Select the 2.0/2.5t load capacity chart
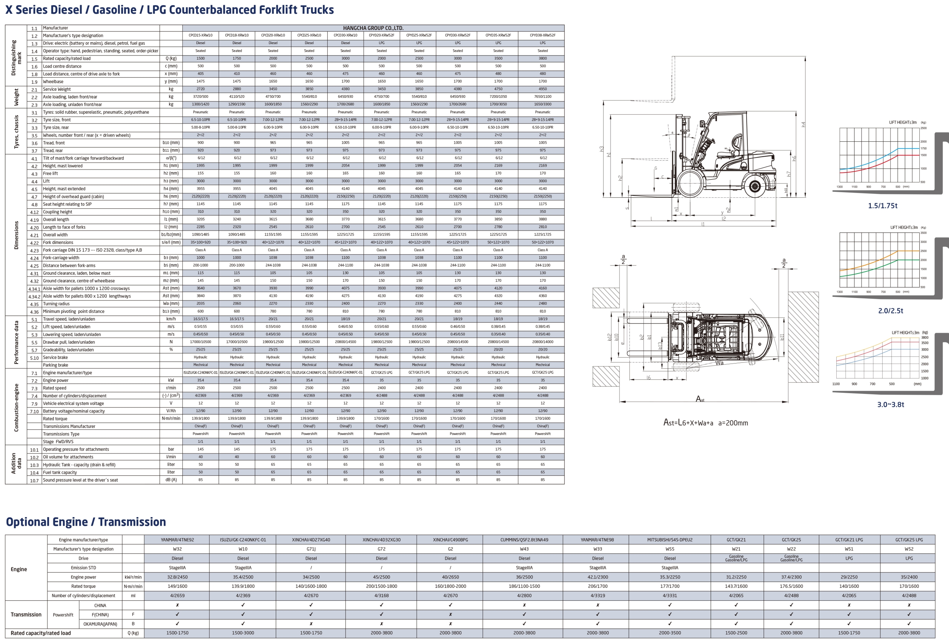This screenshot has width=949, height=643. click(x=880, y=260)
